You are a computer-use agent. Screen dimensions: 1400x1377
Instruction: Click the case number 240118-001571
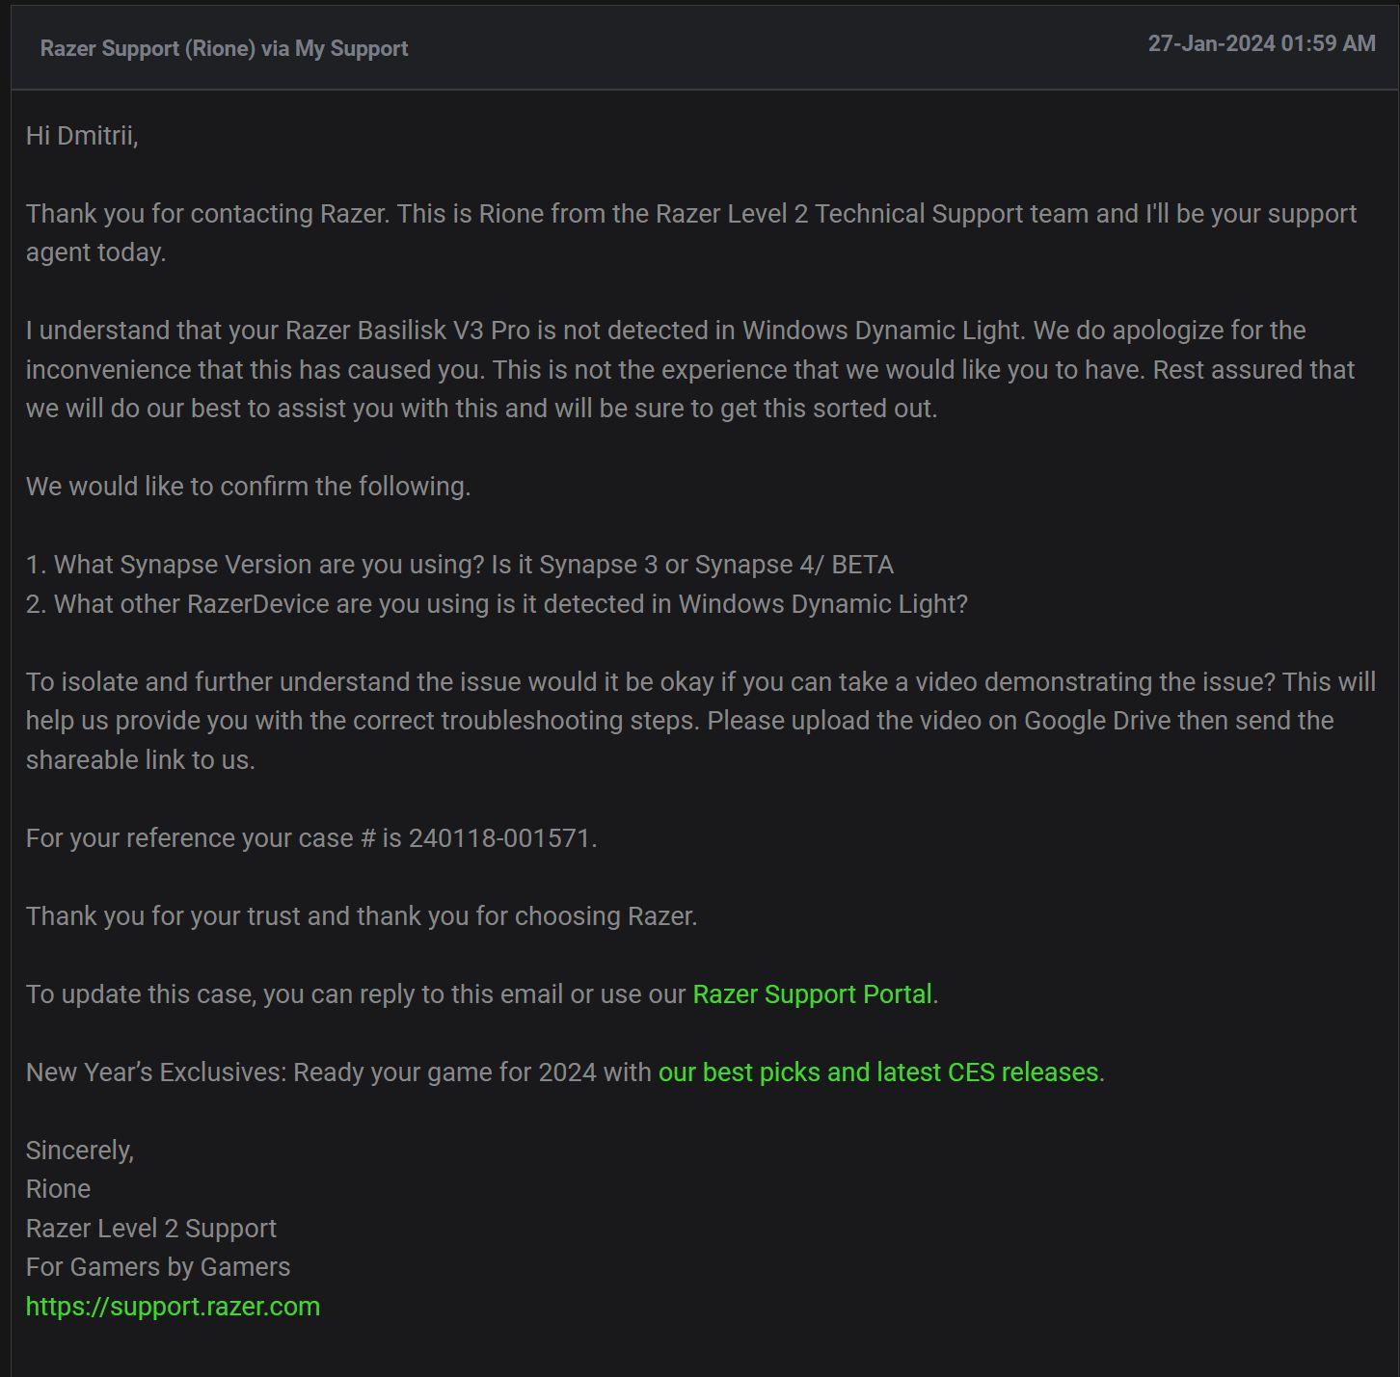click(x=499, y=838)
